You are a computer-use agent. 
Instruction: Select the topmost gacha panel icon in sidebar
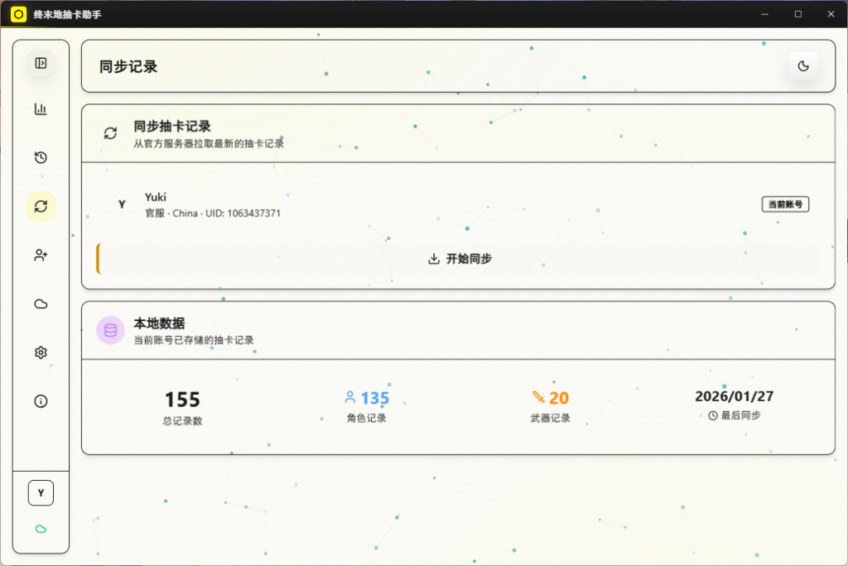[40, 63]
